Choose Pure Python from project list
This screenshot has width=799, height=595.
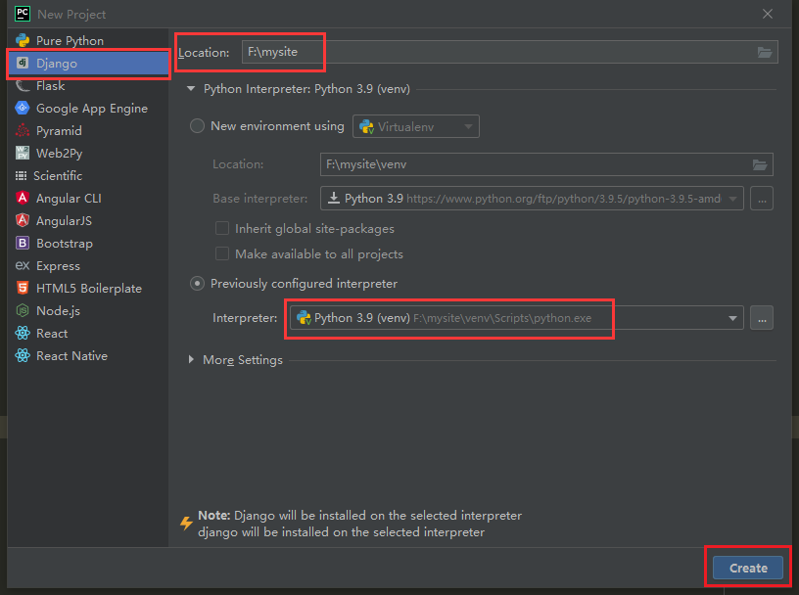tap(69, 41)
